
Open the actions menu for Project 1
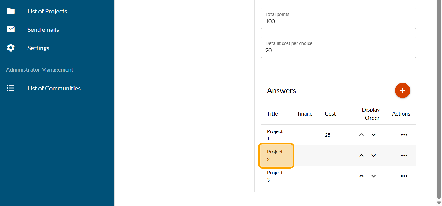click(404, 135)
